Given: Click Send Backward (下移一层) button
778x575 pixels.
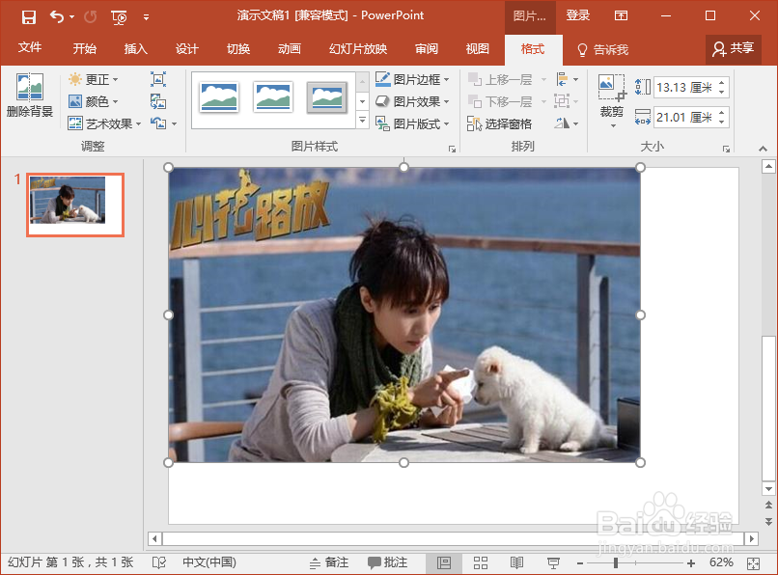Looking at the screenshot, I should pos(500,101).
